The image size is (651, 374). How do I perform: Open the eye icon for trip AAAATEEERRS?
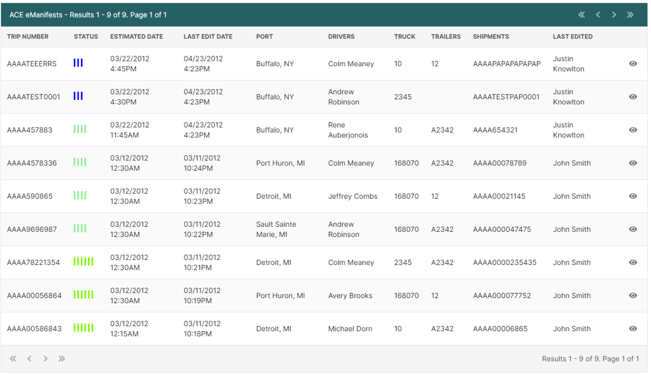coord(633,64)
